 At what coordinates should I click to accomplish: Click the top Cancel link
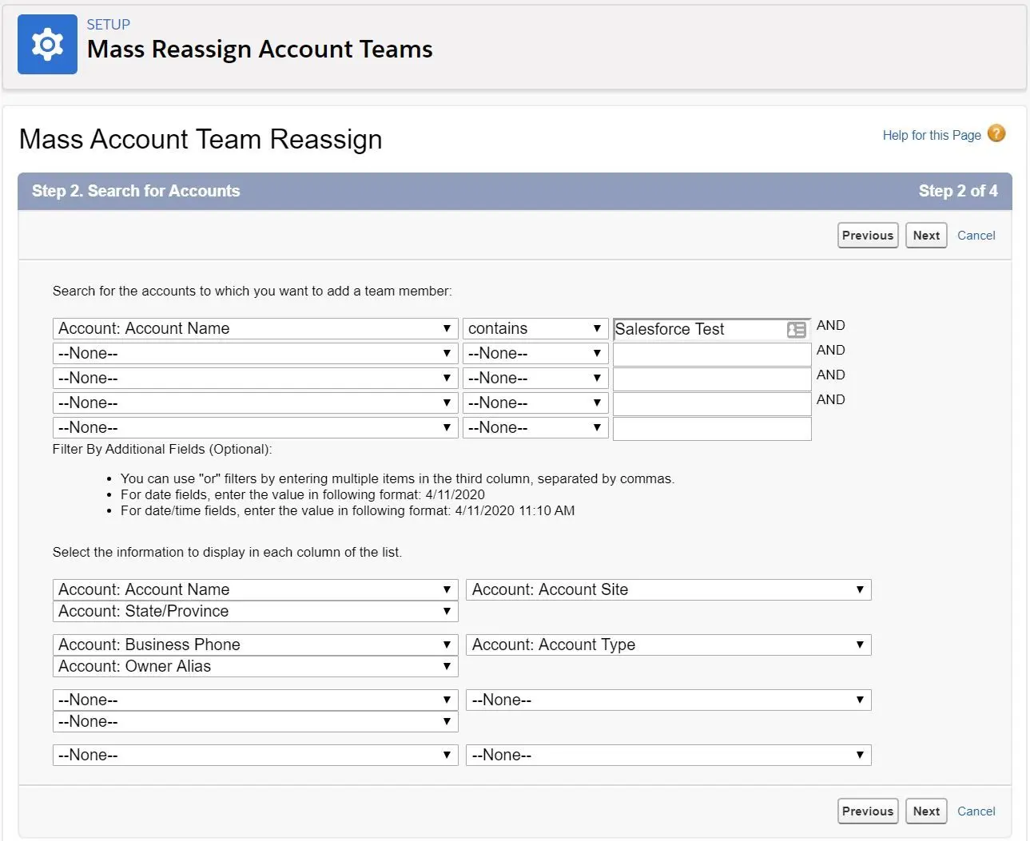[x=976, y=236]
